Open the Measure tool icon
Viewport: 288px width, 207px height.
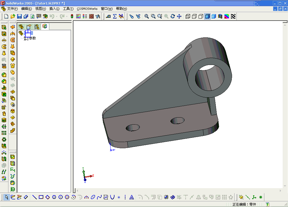(108, 16)
